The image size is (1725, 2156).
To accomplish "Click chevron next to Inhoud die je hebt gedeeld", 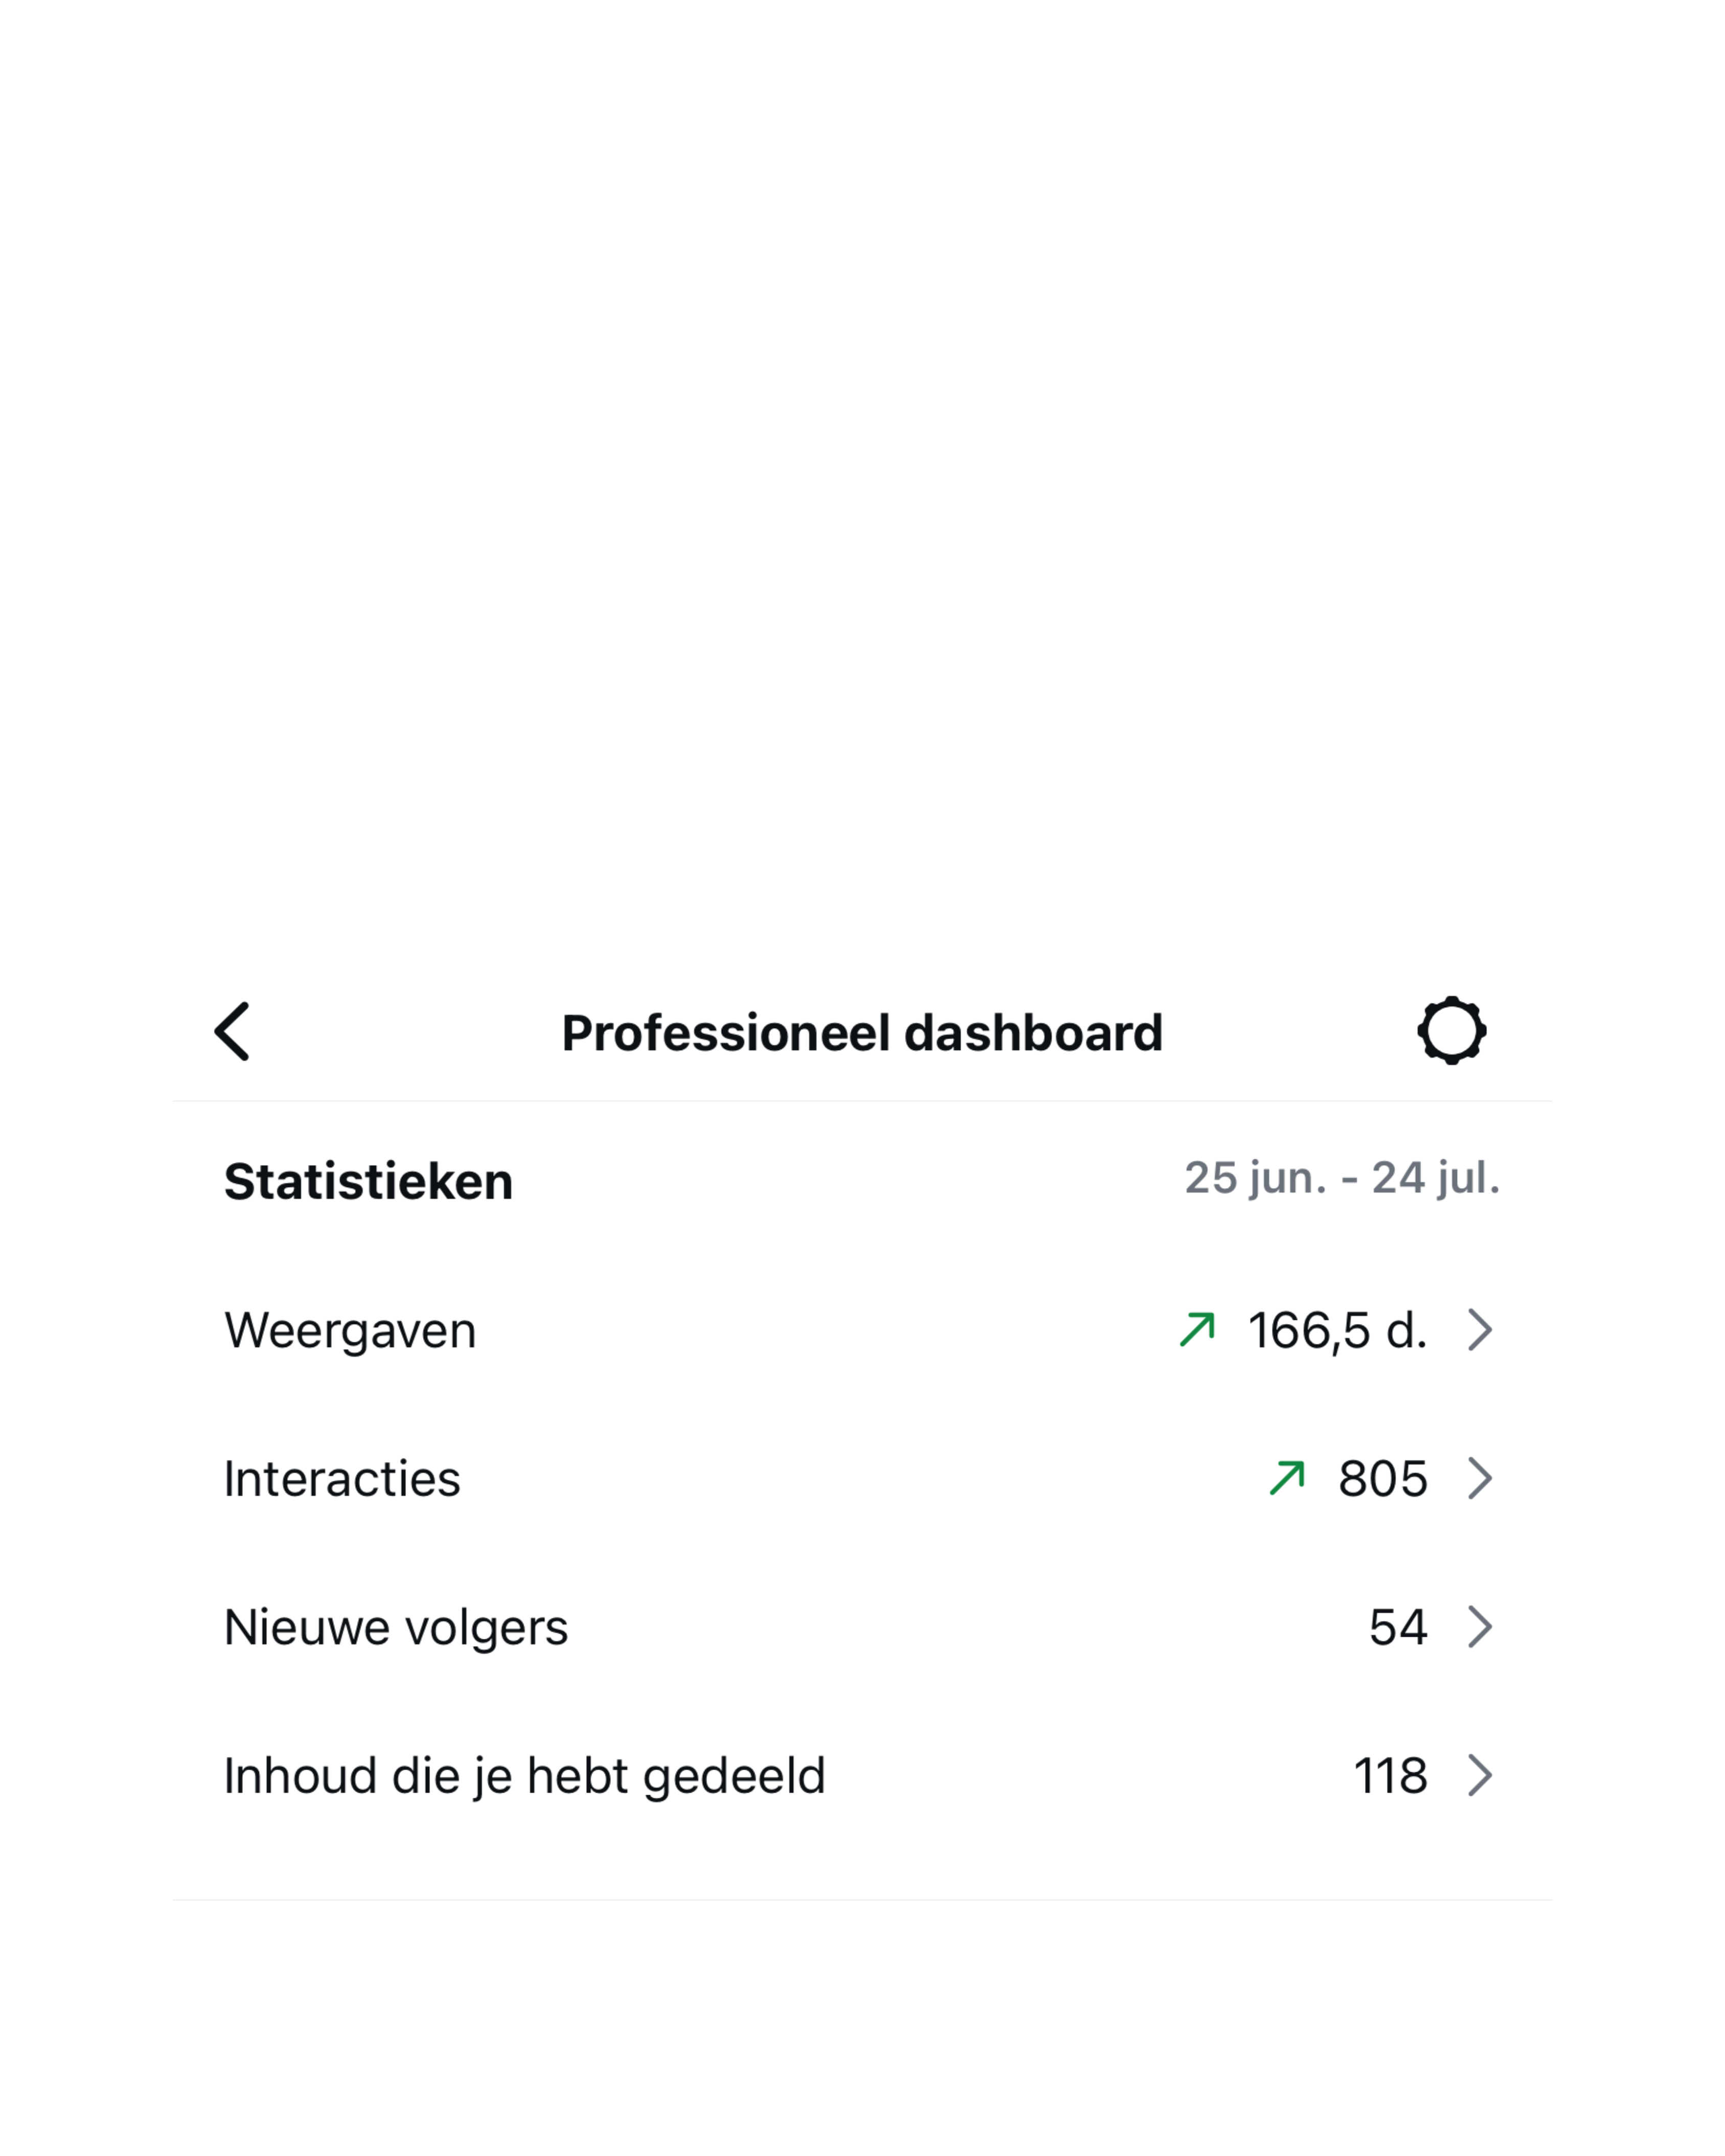I will (x=1480, y=1775).
